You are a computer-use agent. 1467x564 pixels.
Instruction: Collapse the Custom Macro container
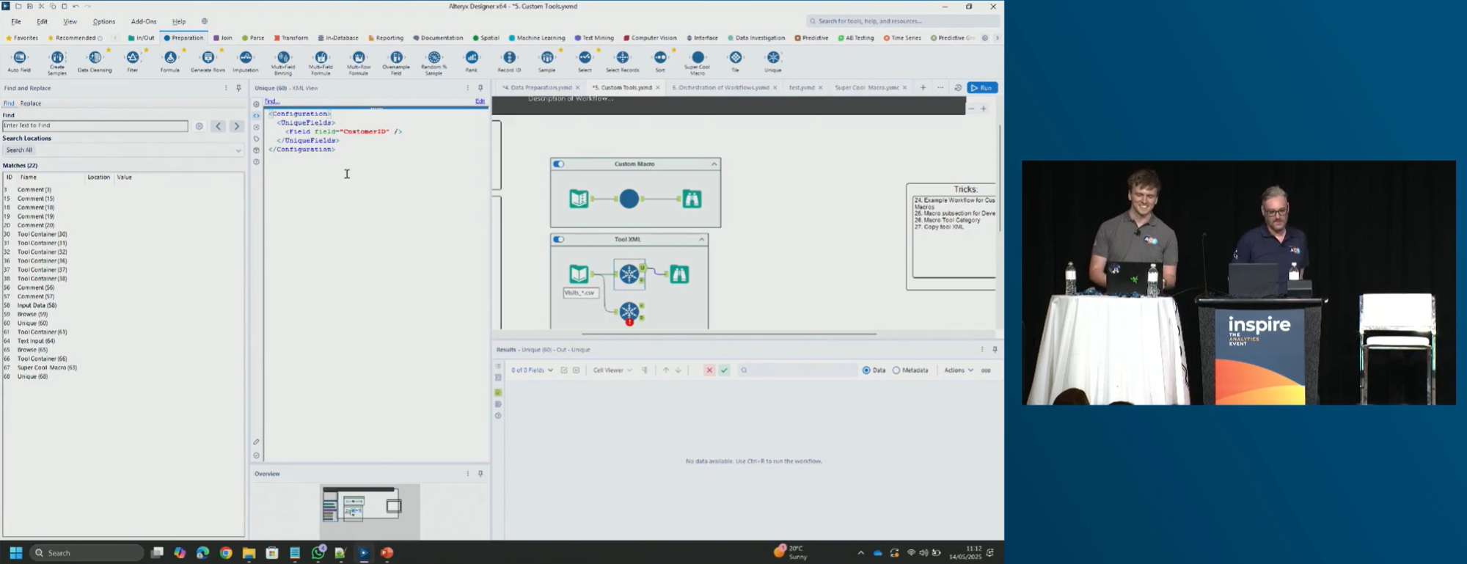coord(714,164)
